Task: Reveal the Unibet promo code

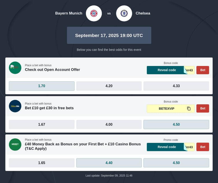Action: 167,147
